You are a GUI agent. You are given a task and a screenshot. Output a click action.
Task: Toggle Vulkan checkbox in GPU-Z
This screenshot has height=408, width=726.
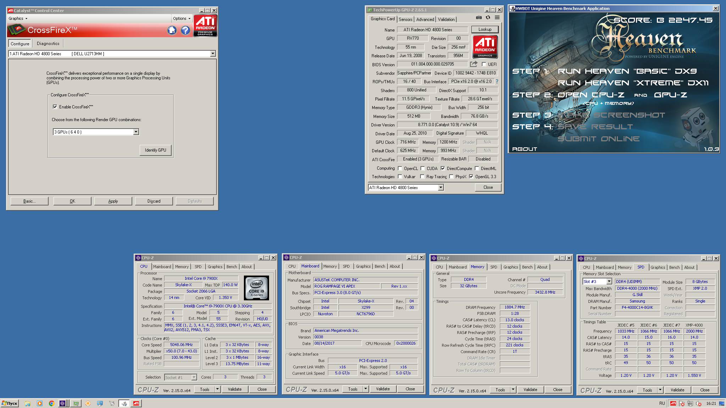pyautogui.click(x=400, y=176)
